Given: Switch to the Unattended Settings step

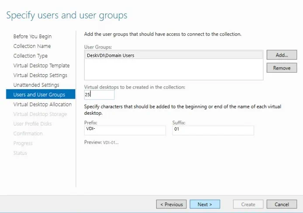Looking at the screenshot, I should coord(36,85).
